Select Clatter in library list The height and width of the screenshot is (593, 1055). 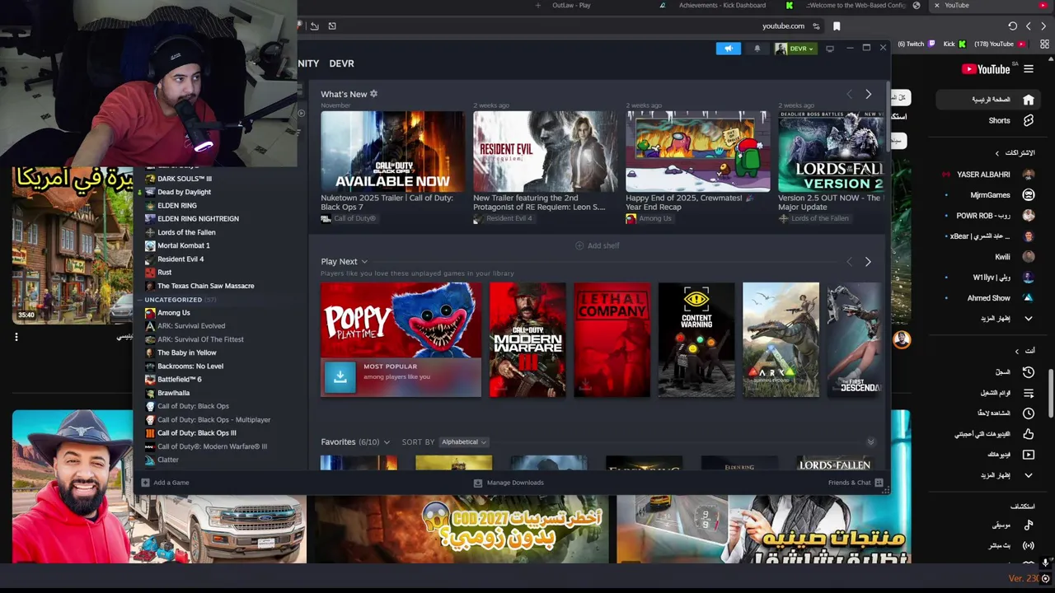click(x=167, y=460)
